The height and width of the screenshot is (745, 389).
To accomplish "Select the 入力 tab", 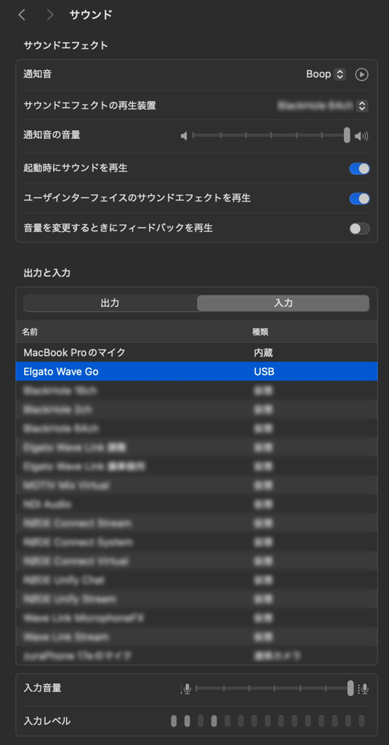I will click(x=283, y=303).
